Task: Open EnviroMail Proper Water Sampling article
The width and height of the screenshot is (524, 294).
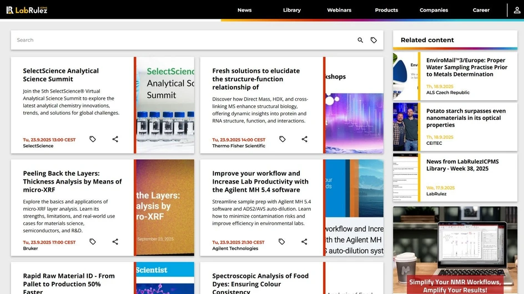Action: tap(466, 67)
